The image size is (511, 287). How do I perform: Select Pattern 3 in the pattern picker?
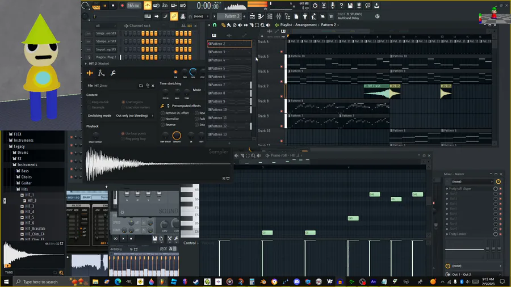(x=229, y=52)
